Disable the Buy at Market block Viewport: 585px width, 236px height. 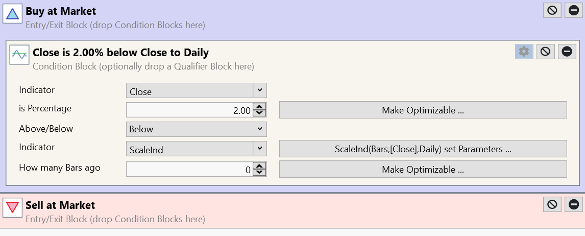point(552,11)
